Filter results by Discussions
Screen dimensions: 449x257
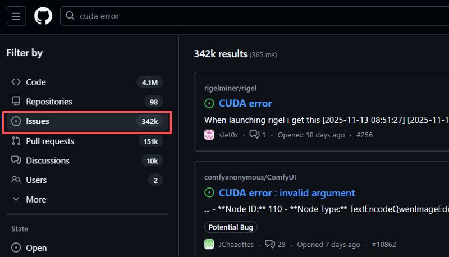48,160
